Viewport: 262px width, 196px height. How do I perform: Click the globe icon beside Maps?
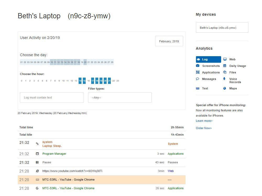pos(225,88)
